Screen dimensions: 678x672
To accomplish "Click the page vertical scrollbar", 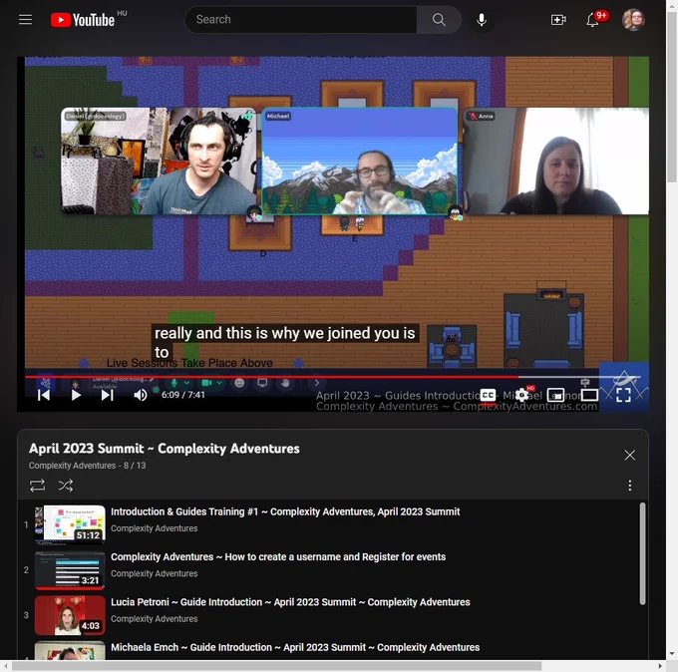I will tap(671, 98).
